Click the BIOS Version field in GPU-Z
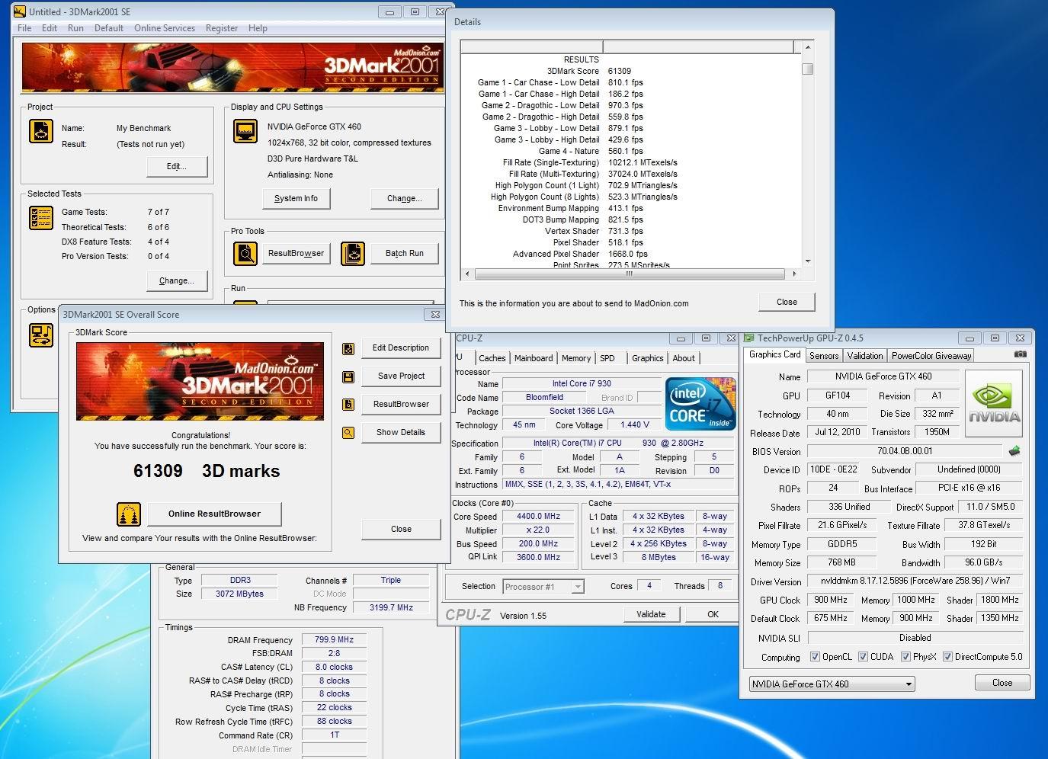Viewport: 1048px width, 759px height. (x=905, y=451)
